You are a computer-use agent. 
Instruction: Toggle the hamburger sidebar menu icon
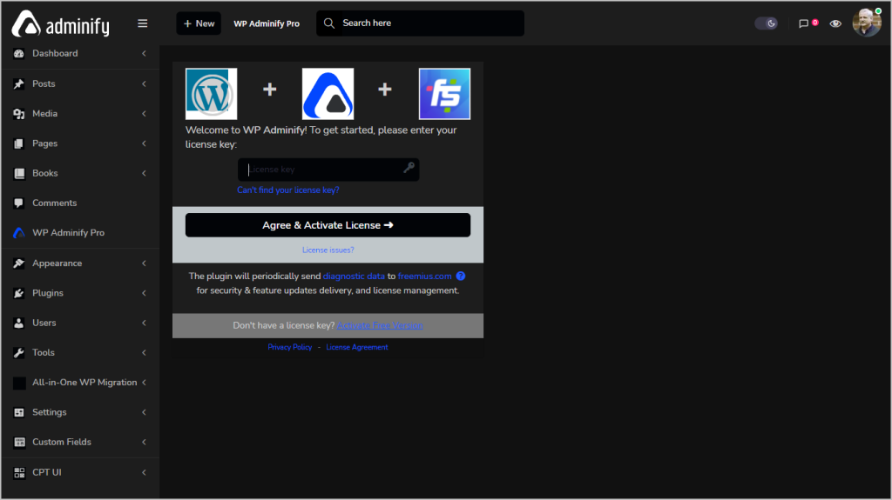(x=142, y=23)
